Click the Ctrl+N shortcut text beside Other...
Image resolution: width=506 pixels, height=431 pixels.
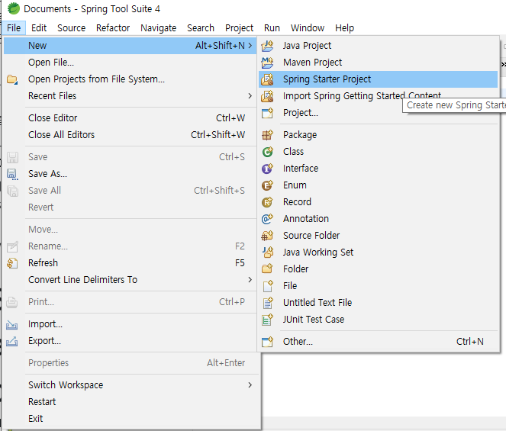[x=470, y=341]
